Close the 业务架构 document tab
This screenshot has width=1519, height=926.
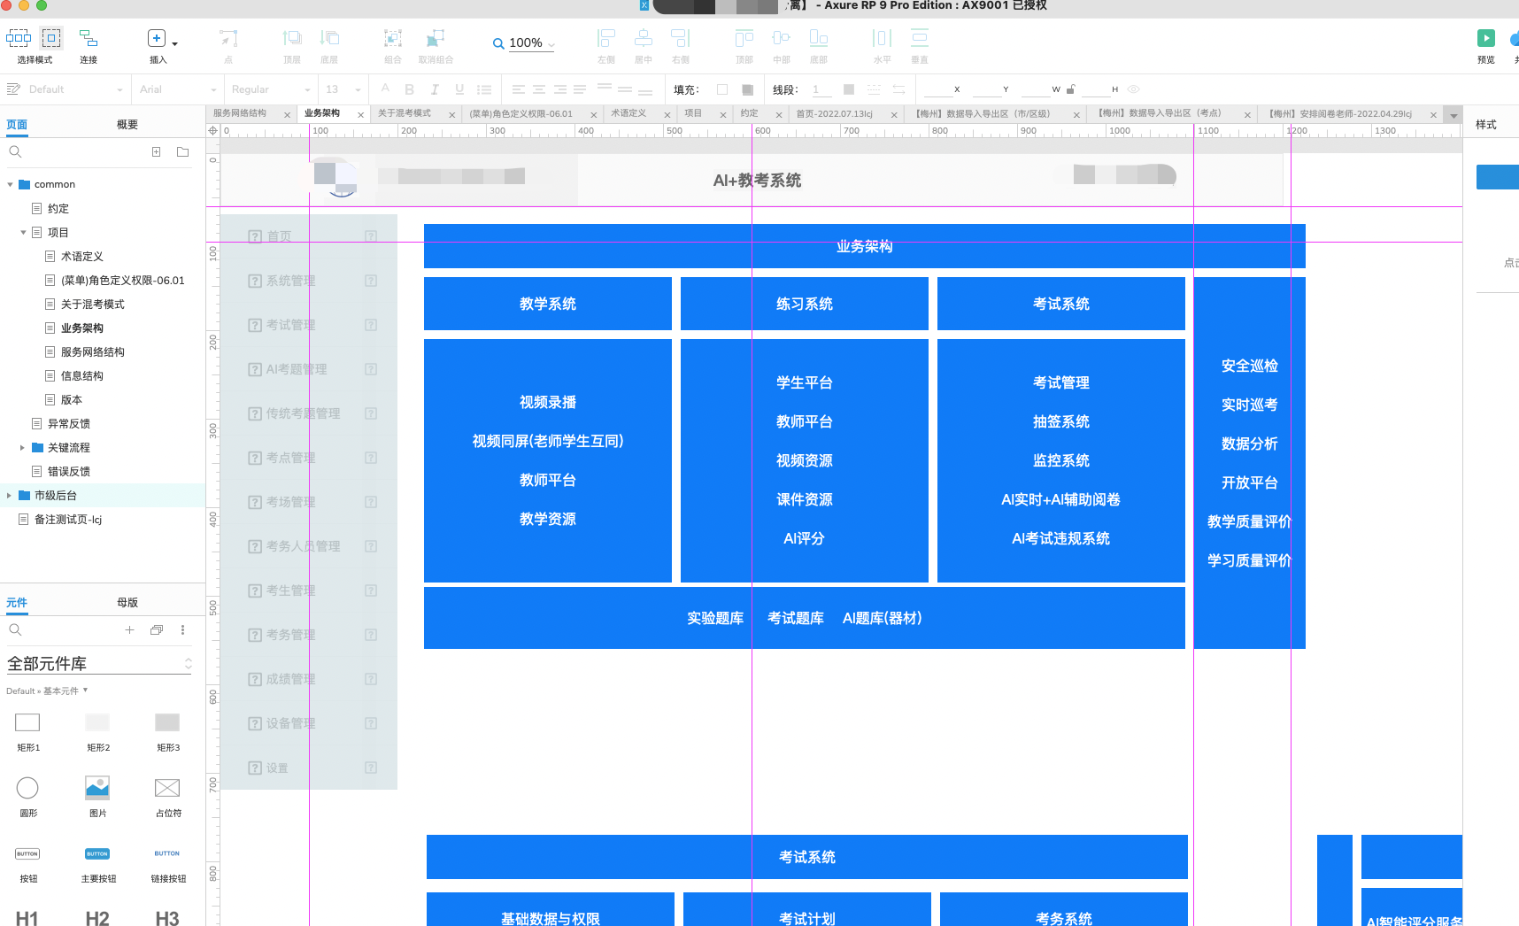coord(360,115)
